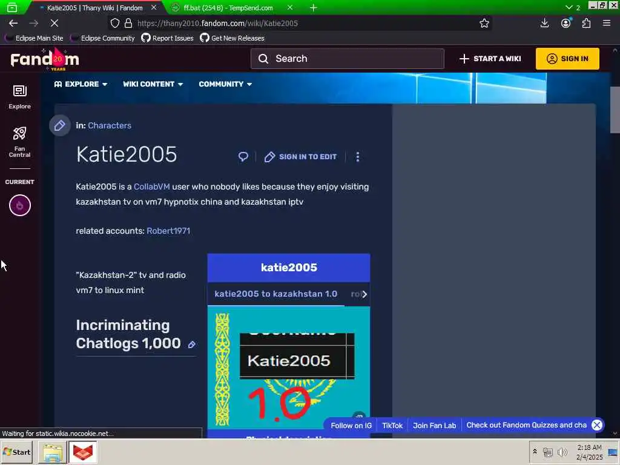Expand the EXPLORE menu
Image resolution: width=620 pixels, height=465 pixels.
click(81, 84)
